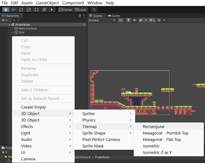Create Hexagonal Pointed-Top tilemap
This screenshot has height=163, width=205.
pyautogui.click(x=169, y=133)
